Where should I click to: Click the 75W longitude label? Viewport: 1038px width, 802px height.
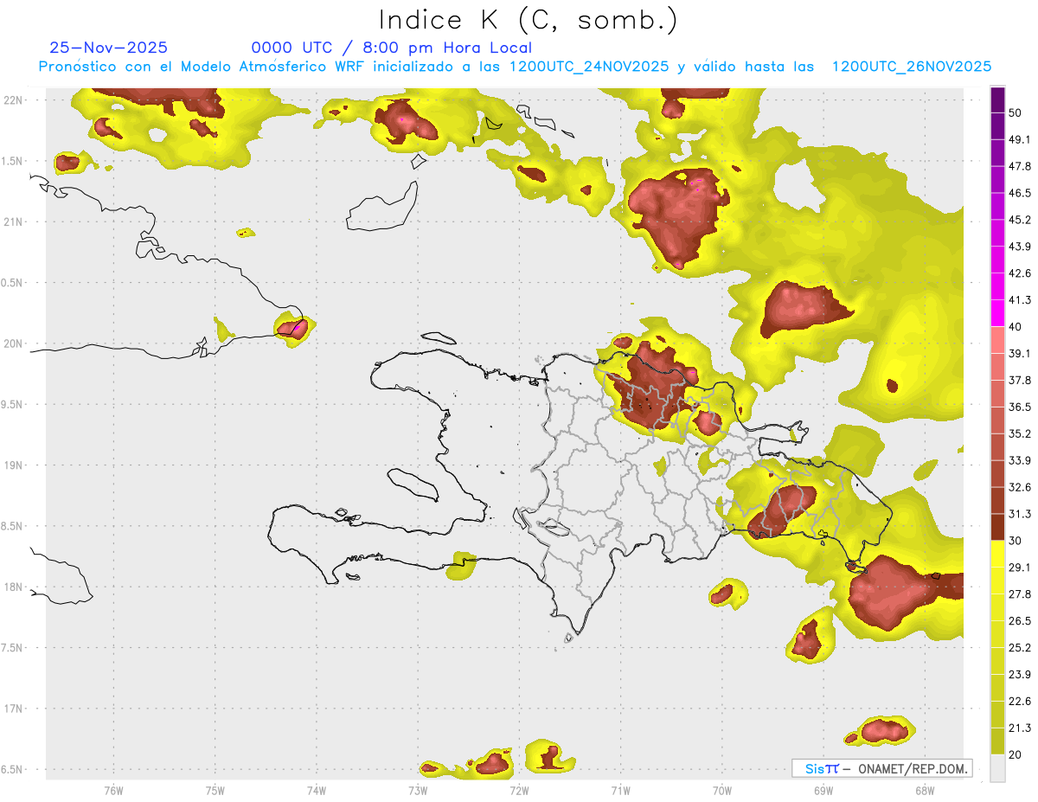coord(215,790)
